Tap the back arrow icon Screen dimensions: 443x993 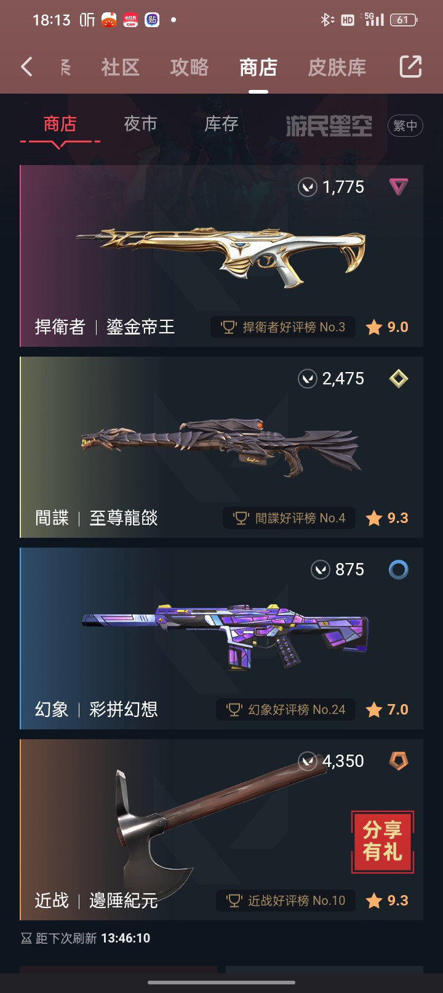[26, 67]
